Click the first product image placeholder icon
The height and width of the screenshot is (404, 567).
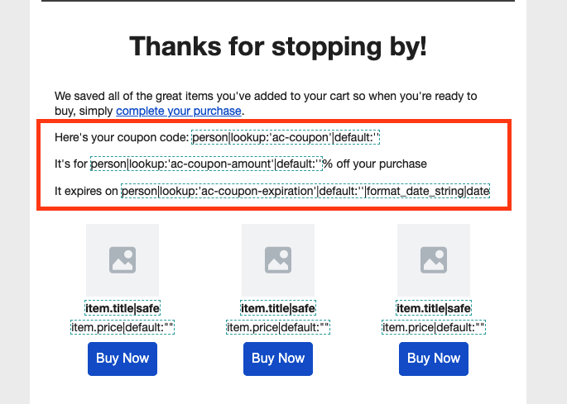coord(123,260)
